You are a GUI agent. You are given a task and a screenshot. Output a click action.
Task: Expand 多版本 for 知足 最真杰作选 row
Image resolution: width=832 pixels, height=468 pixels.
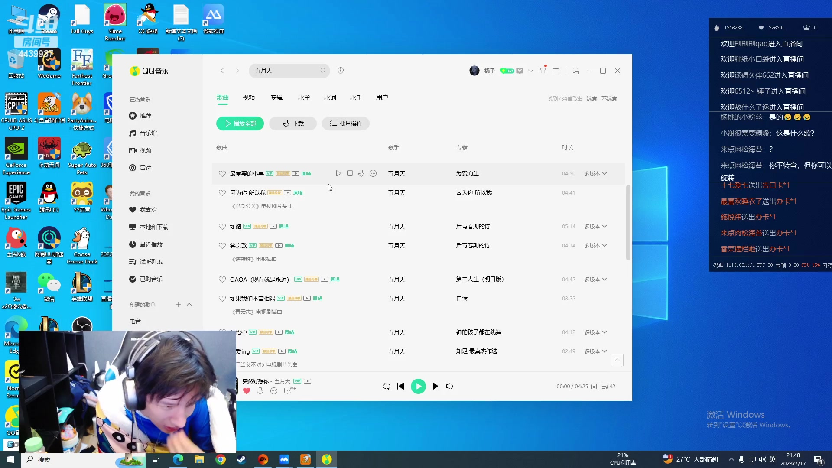coord(595,351)
